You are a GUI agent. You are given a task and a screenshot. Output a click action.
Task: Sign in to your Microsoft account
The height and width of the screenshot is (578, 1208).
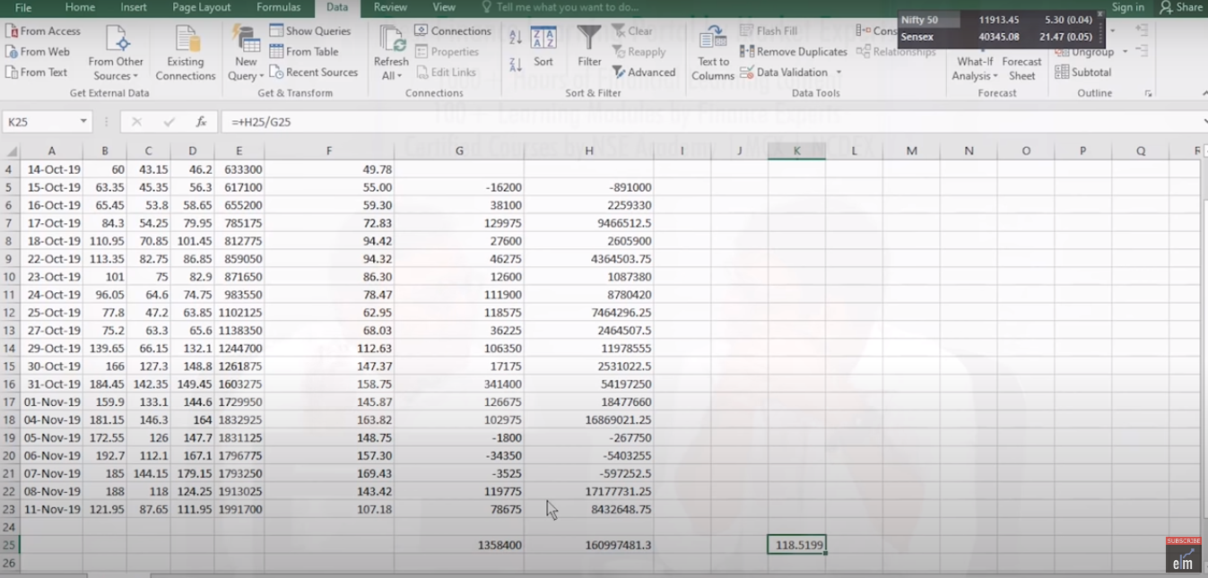point(1127,7)
